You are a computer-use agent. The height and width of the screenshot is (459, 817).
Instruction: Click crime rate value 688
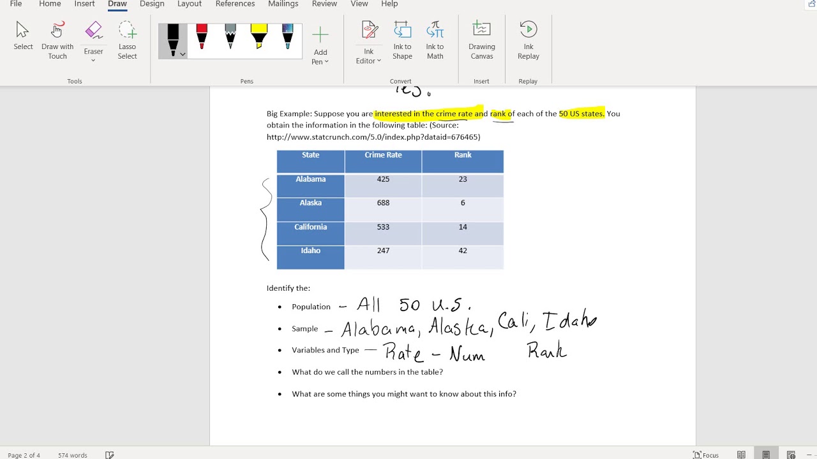click(383, 203)
